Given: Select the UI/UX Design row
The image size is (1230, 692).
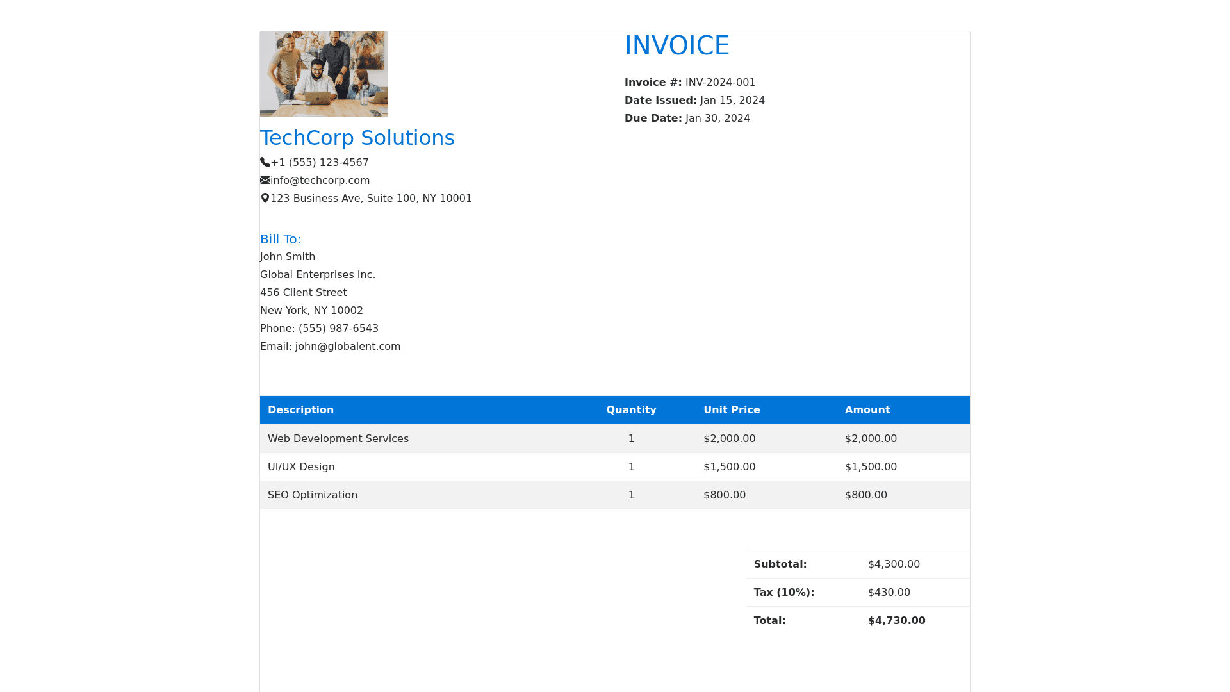Looking at the screenshot, I should (x=301, y=467).
